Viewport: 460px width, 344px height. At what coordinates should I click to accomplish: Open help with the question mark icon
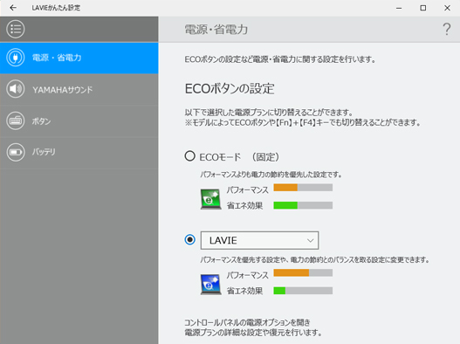tap(447, 29)
